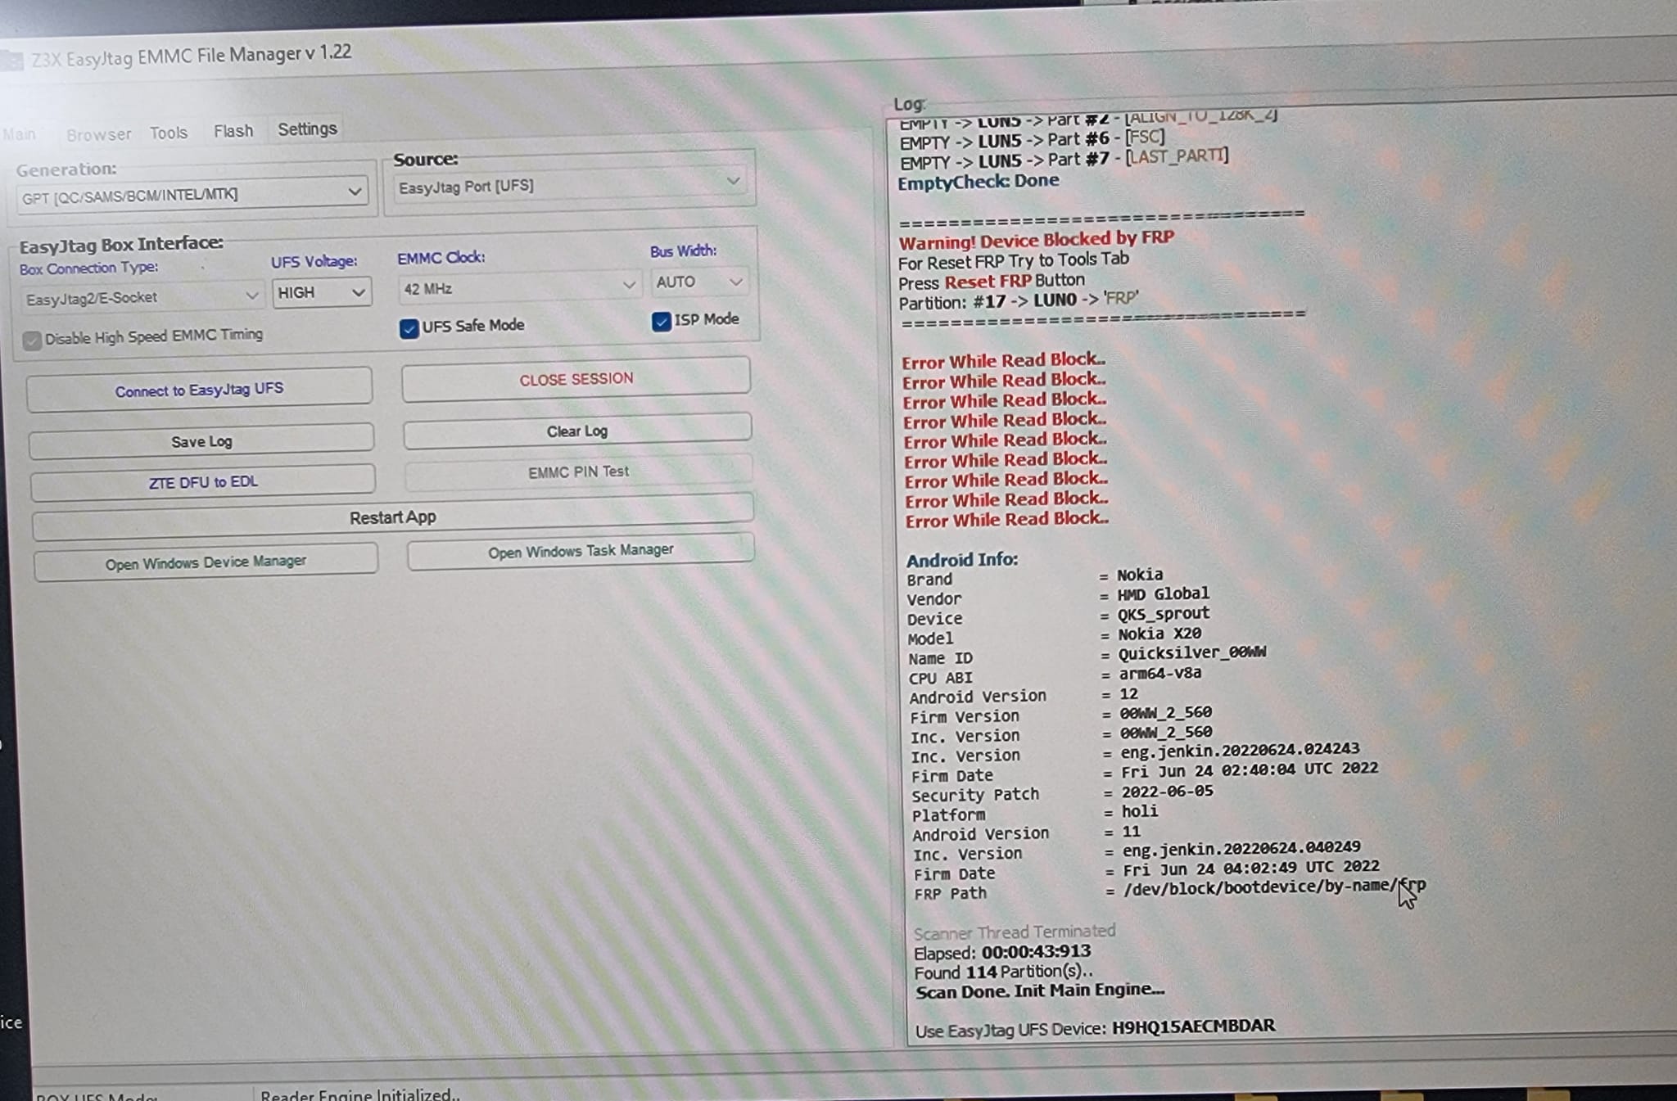The height and width of the screenshot is (1101, 1677).
Task: Click the ZTE DFU to EDL button
Action: click(203, 481)
